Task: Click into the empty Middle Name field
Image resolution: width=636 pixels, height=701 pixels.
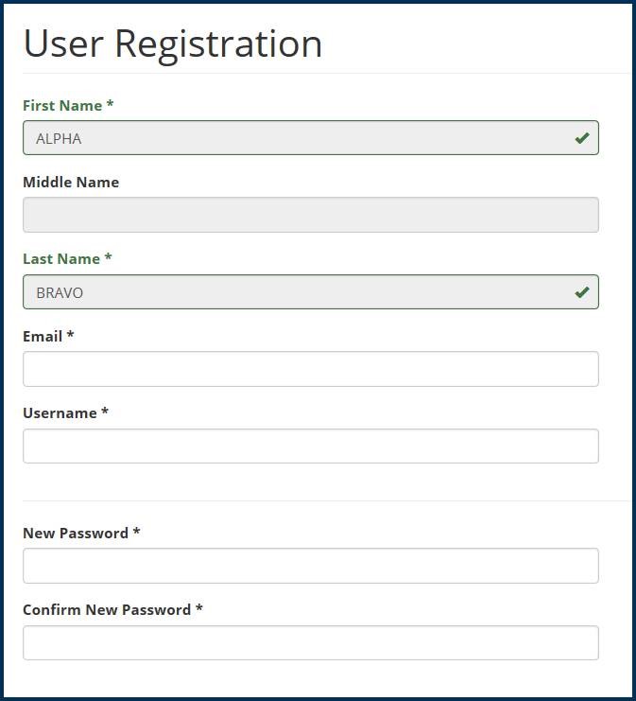Action: 310,215
